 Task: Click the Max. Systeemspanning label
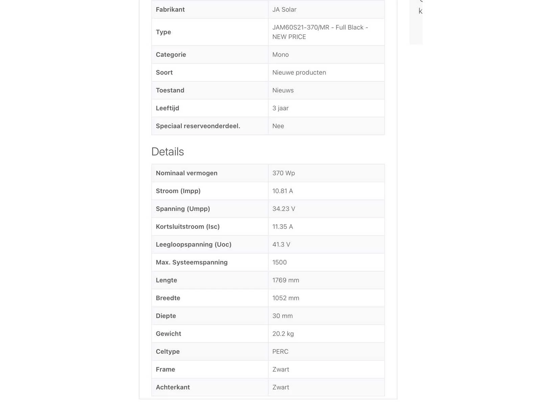coord(192,263)
